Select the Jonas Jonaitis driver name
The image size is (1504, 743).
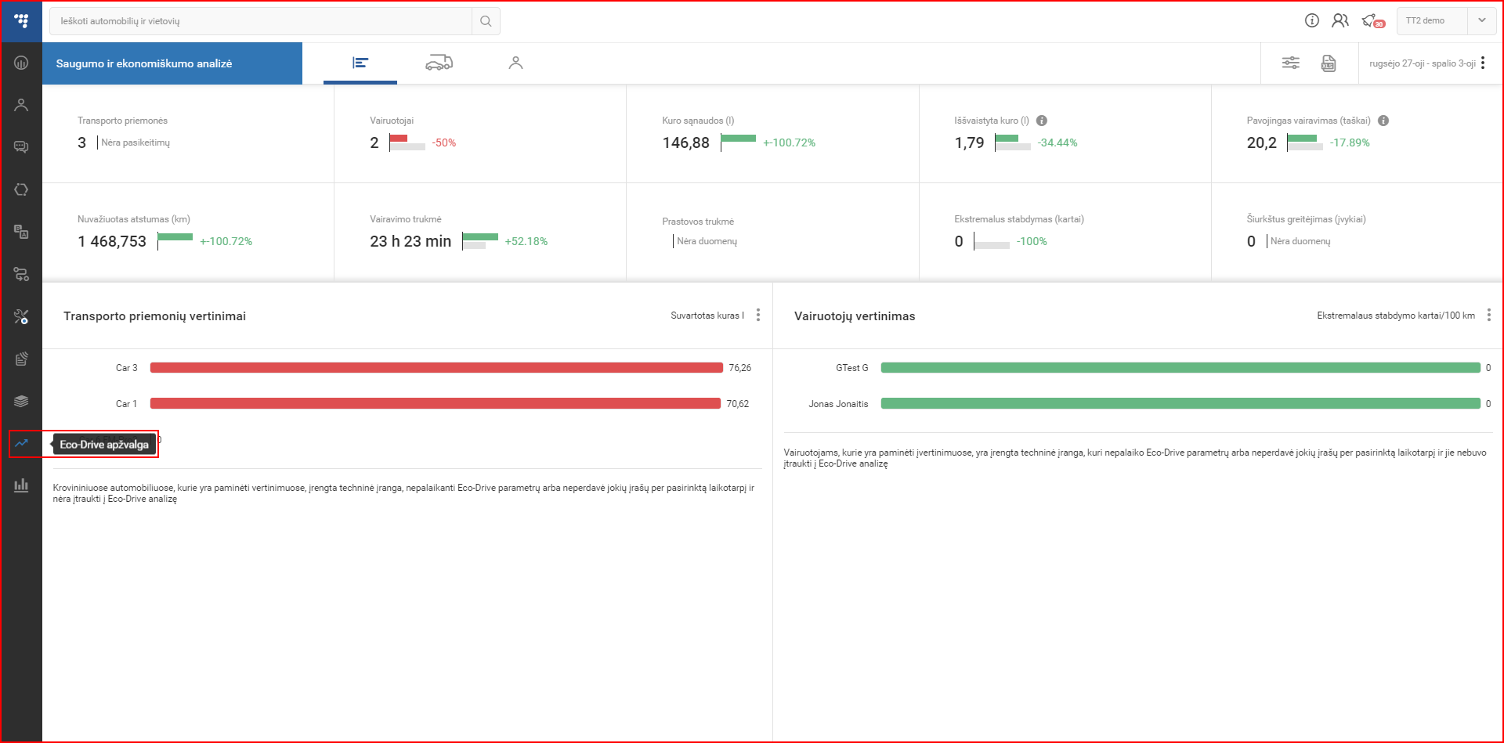pos(838,404)
